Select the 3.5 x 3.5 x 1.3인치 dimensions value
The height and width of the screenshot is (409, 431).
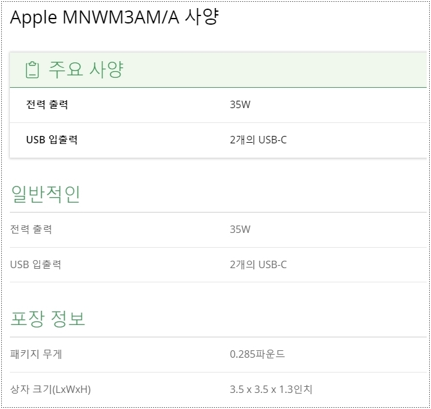271,390
